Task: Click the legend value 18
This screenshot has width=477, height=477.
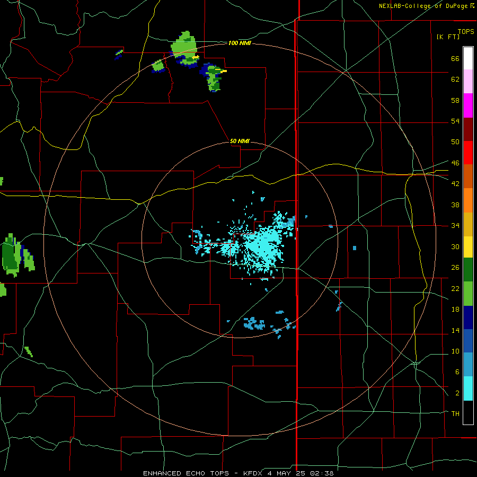Action: click(455, 310)
